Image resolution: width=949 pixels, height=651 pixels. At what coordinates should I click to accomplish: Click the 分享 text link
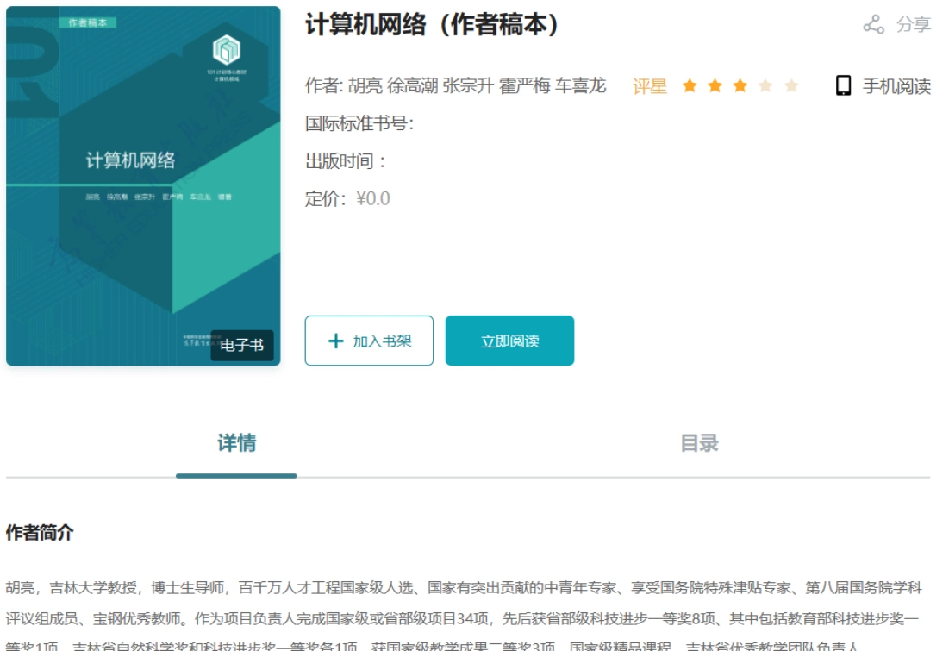tap(914, 24)
